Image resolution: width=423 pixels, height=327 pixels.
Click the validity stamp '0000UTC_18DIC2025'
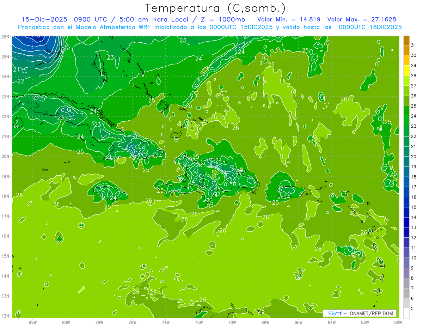coord(370,27)
